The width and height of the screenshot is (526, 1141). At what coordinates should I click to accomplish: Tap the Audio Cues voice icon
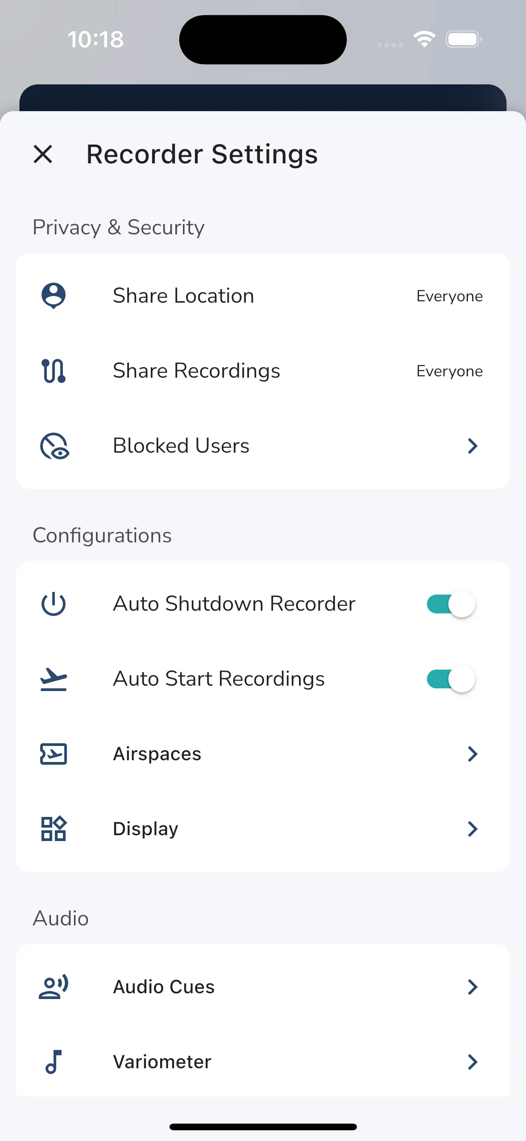tap(54, 987)
